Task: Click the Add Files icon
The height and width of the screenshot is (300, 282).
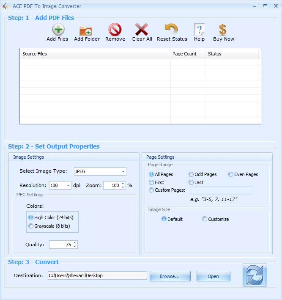Action: 58,29
